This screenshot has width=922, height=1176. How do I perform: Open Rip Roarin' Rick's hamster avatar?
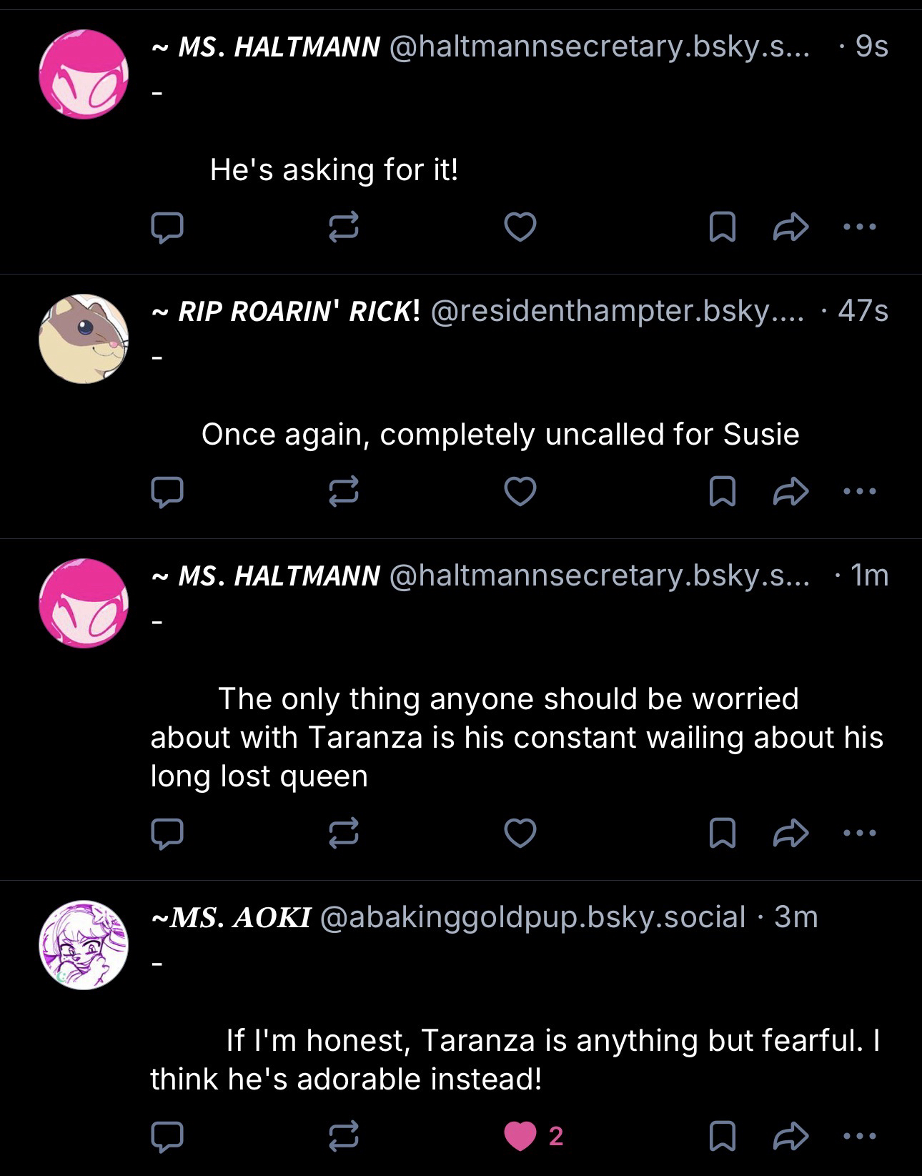[84, 339]
